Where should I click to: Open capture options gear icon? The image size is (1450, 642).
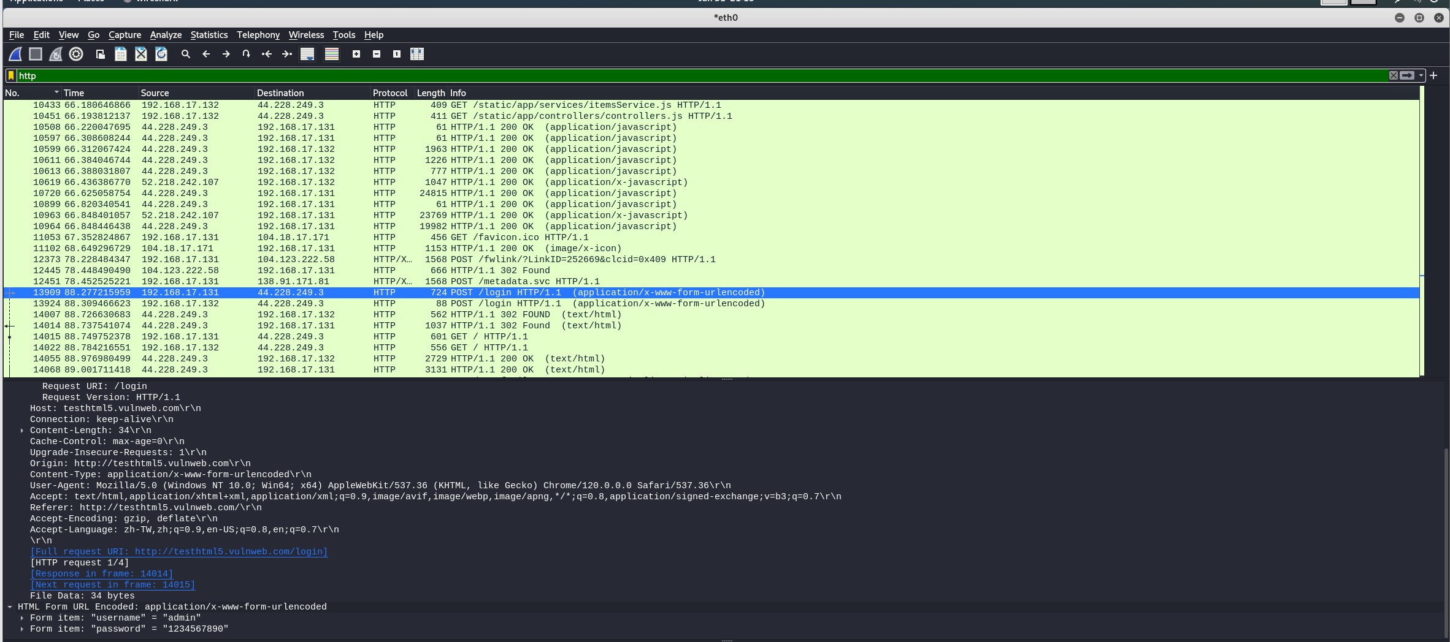pyautogui.click(x=76, y=54)
